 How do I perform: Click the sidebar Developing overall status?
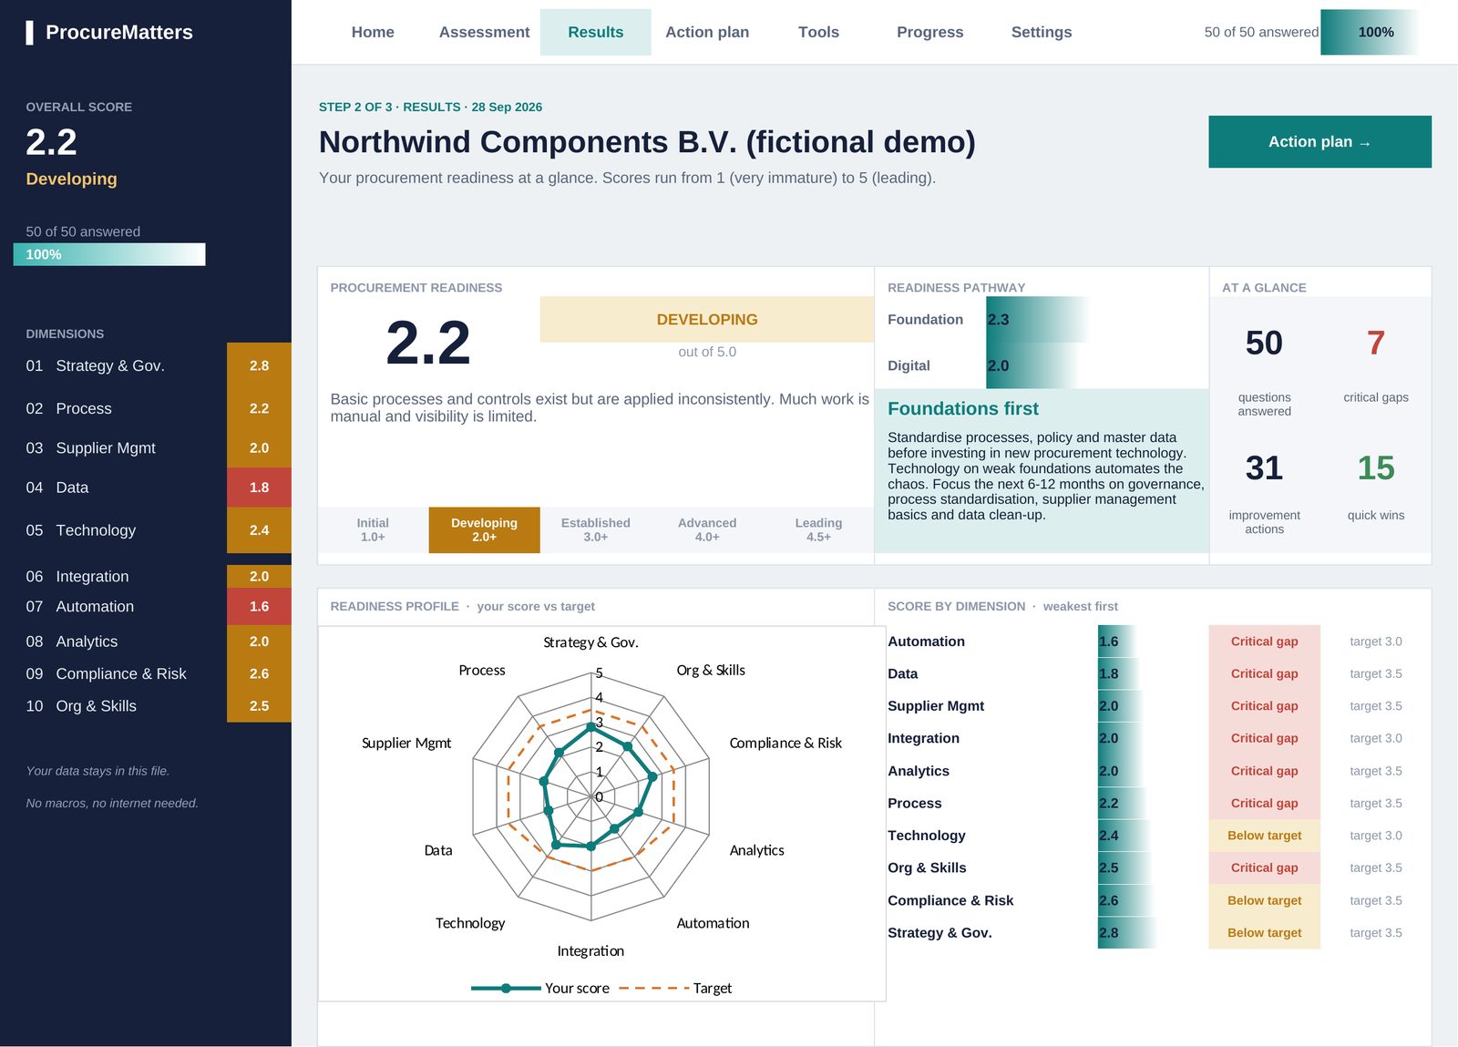(x=71, y=179)
